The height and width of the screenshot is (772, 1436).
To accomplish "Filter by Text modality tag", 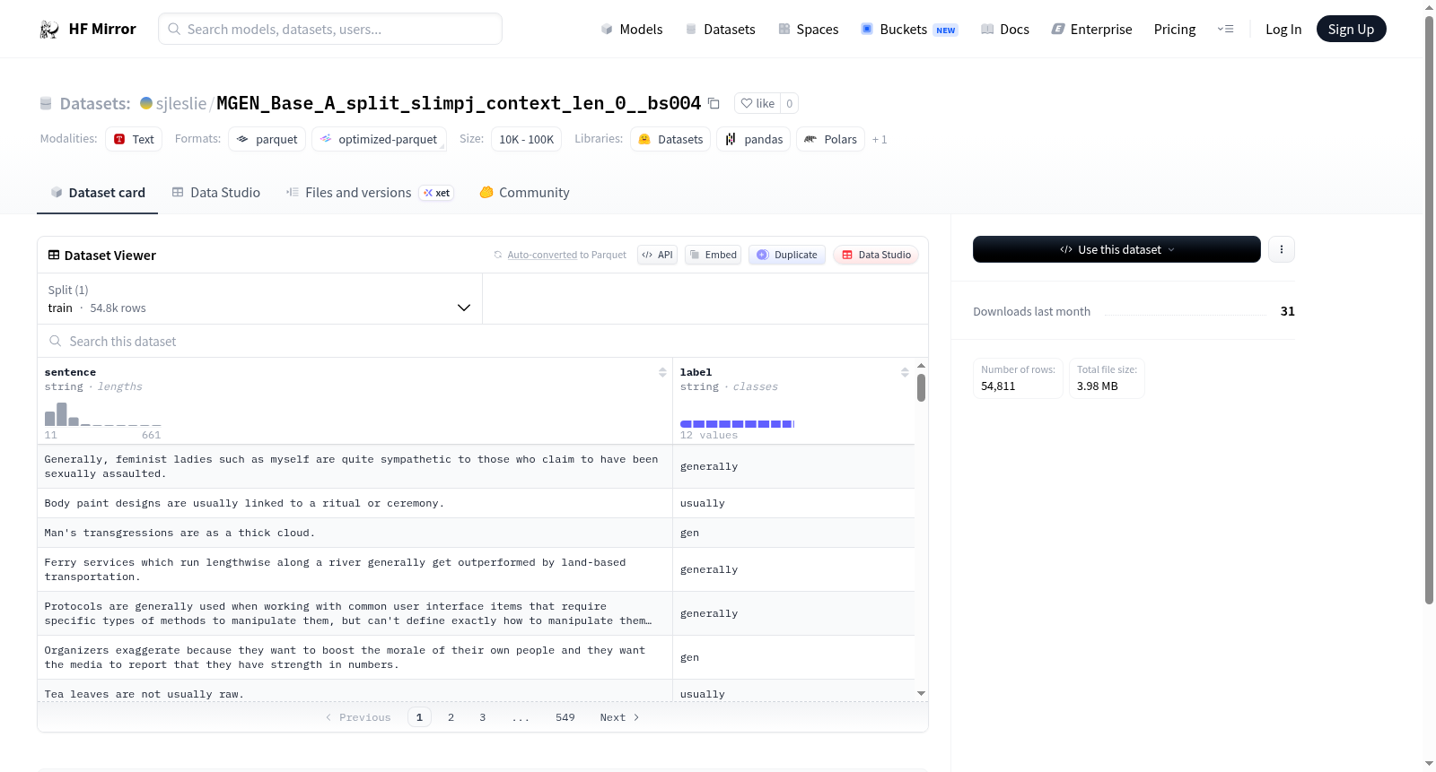I will coord(134,139).
